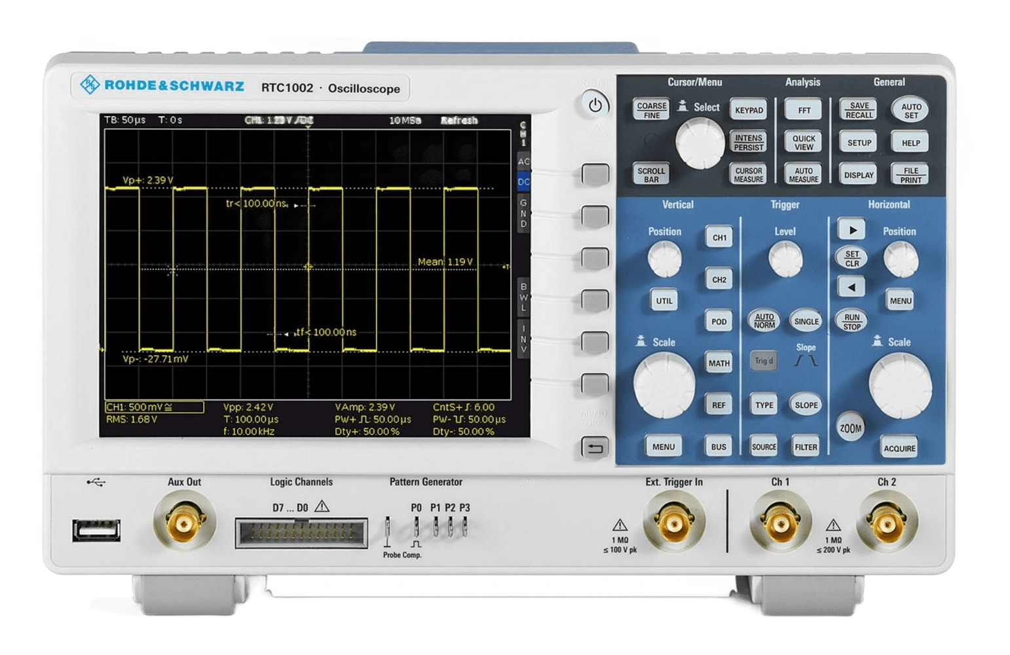The height and width of the screenshot is (655, 1010).
Task: Toggle the RUN STOP acquisition button
Action: click(x=851, y=321)
